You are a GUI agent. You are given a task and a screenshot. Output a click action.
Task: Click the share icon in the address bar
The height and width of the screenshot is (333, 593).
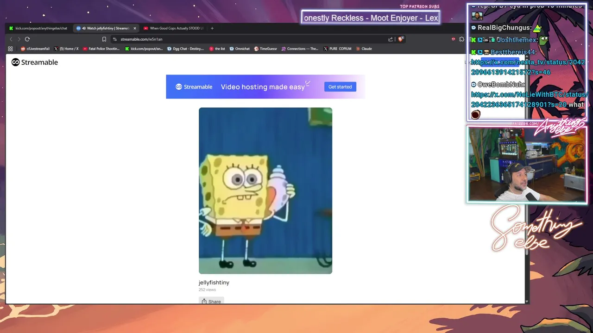(x=391, y=39)
